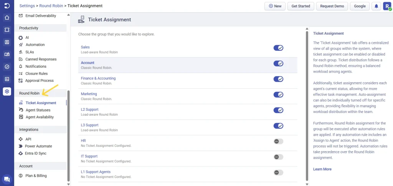Click sidebar scrollbar up arrow

[x=69, y=15]
